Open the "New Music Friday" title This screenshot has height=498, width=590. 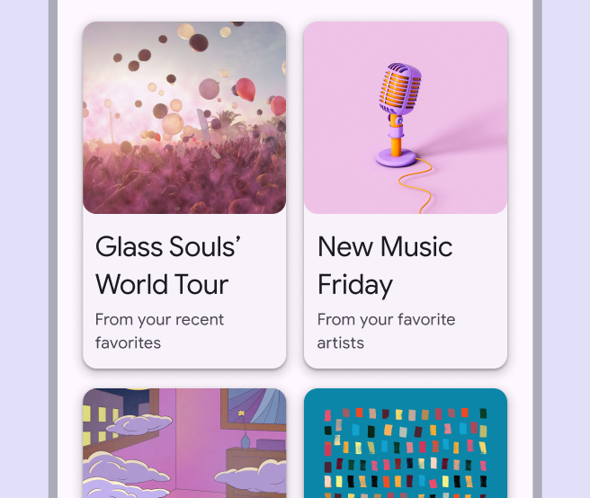(x=385, y=265)
